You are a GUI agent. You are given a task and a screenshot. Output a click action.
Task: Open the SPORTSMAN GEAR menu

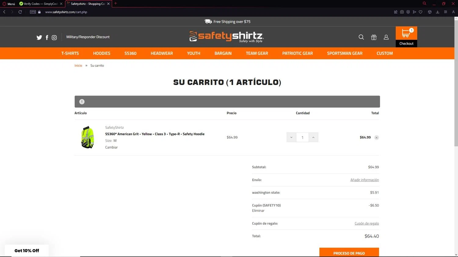click(x=345, y=53)
